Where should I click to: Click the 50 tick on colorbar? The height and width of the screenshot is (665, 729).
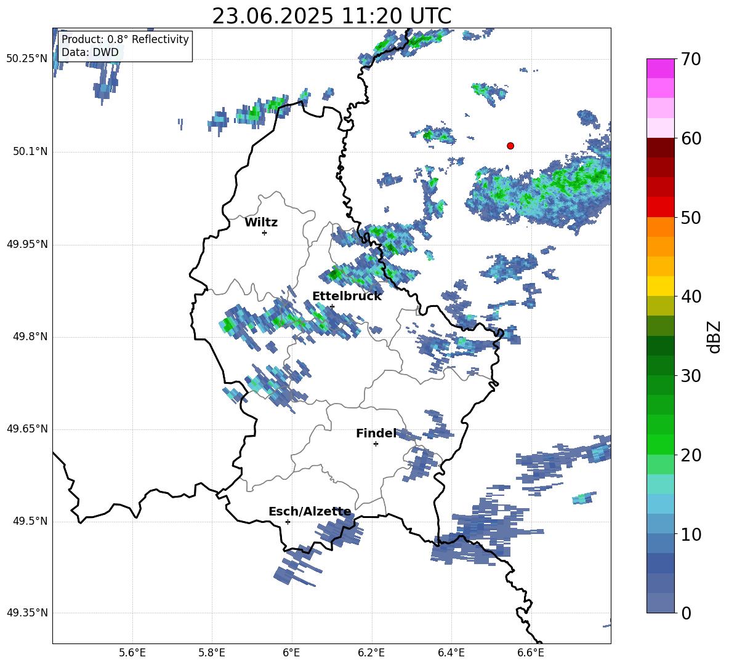(x=691, y=217)
